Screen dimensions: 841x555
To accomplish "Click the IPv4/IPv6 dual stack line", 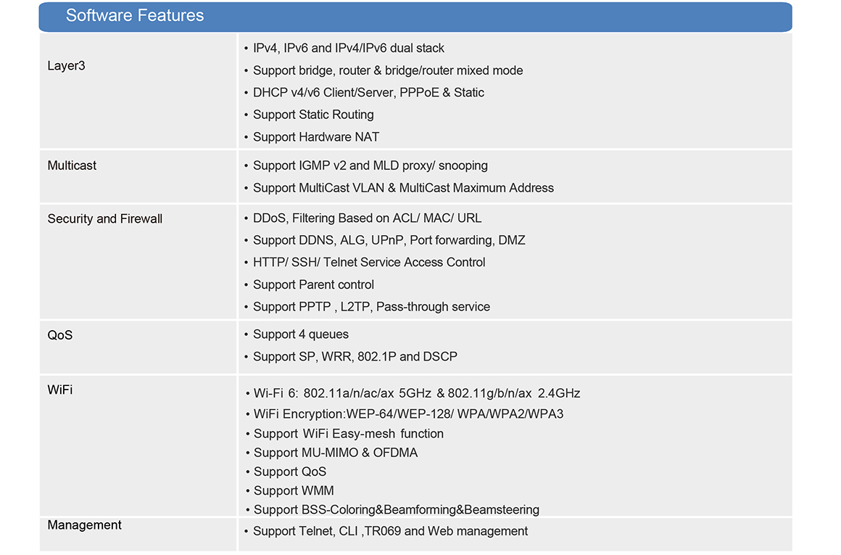I will [x=344, y=49].
